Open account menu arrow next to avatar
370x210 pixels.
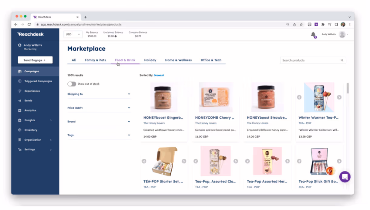coord(347,34)
